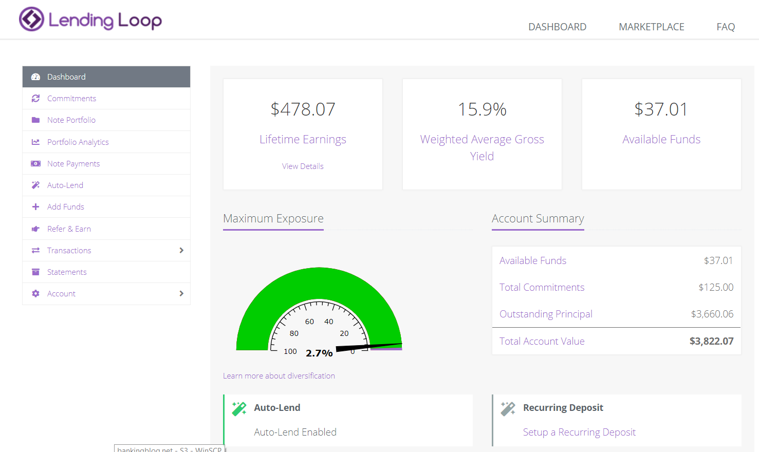
Task: Expand the Transactions submenu chevron
Action: pos(181,250)
